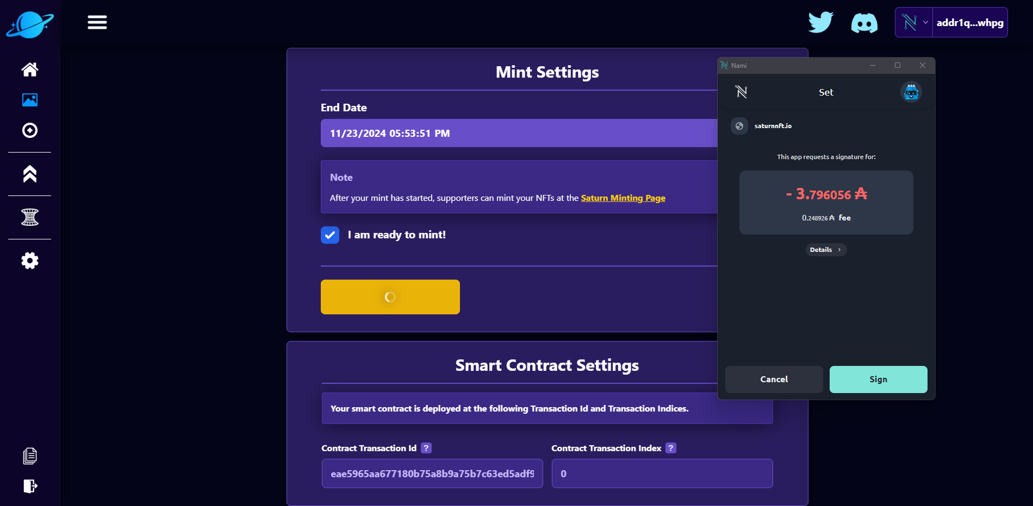Go to Home via sidebar house icon

tap(30, 69)
